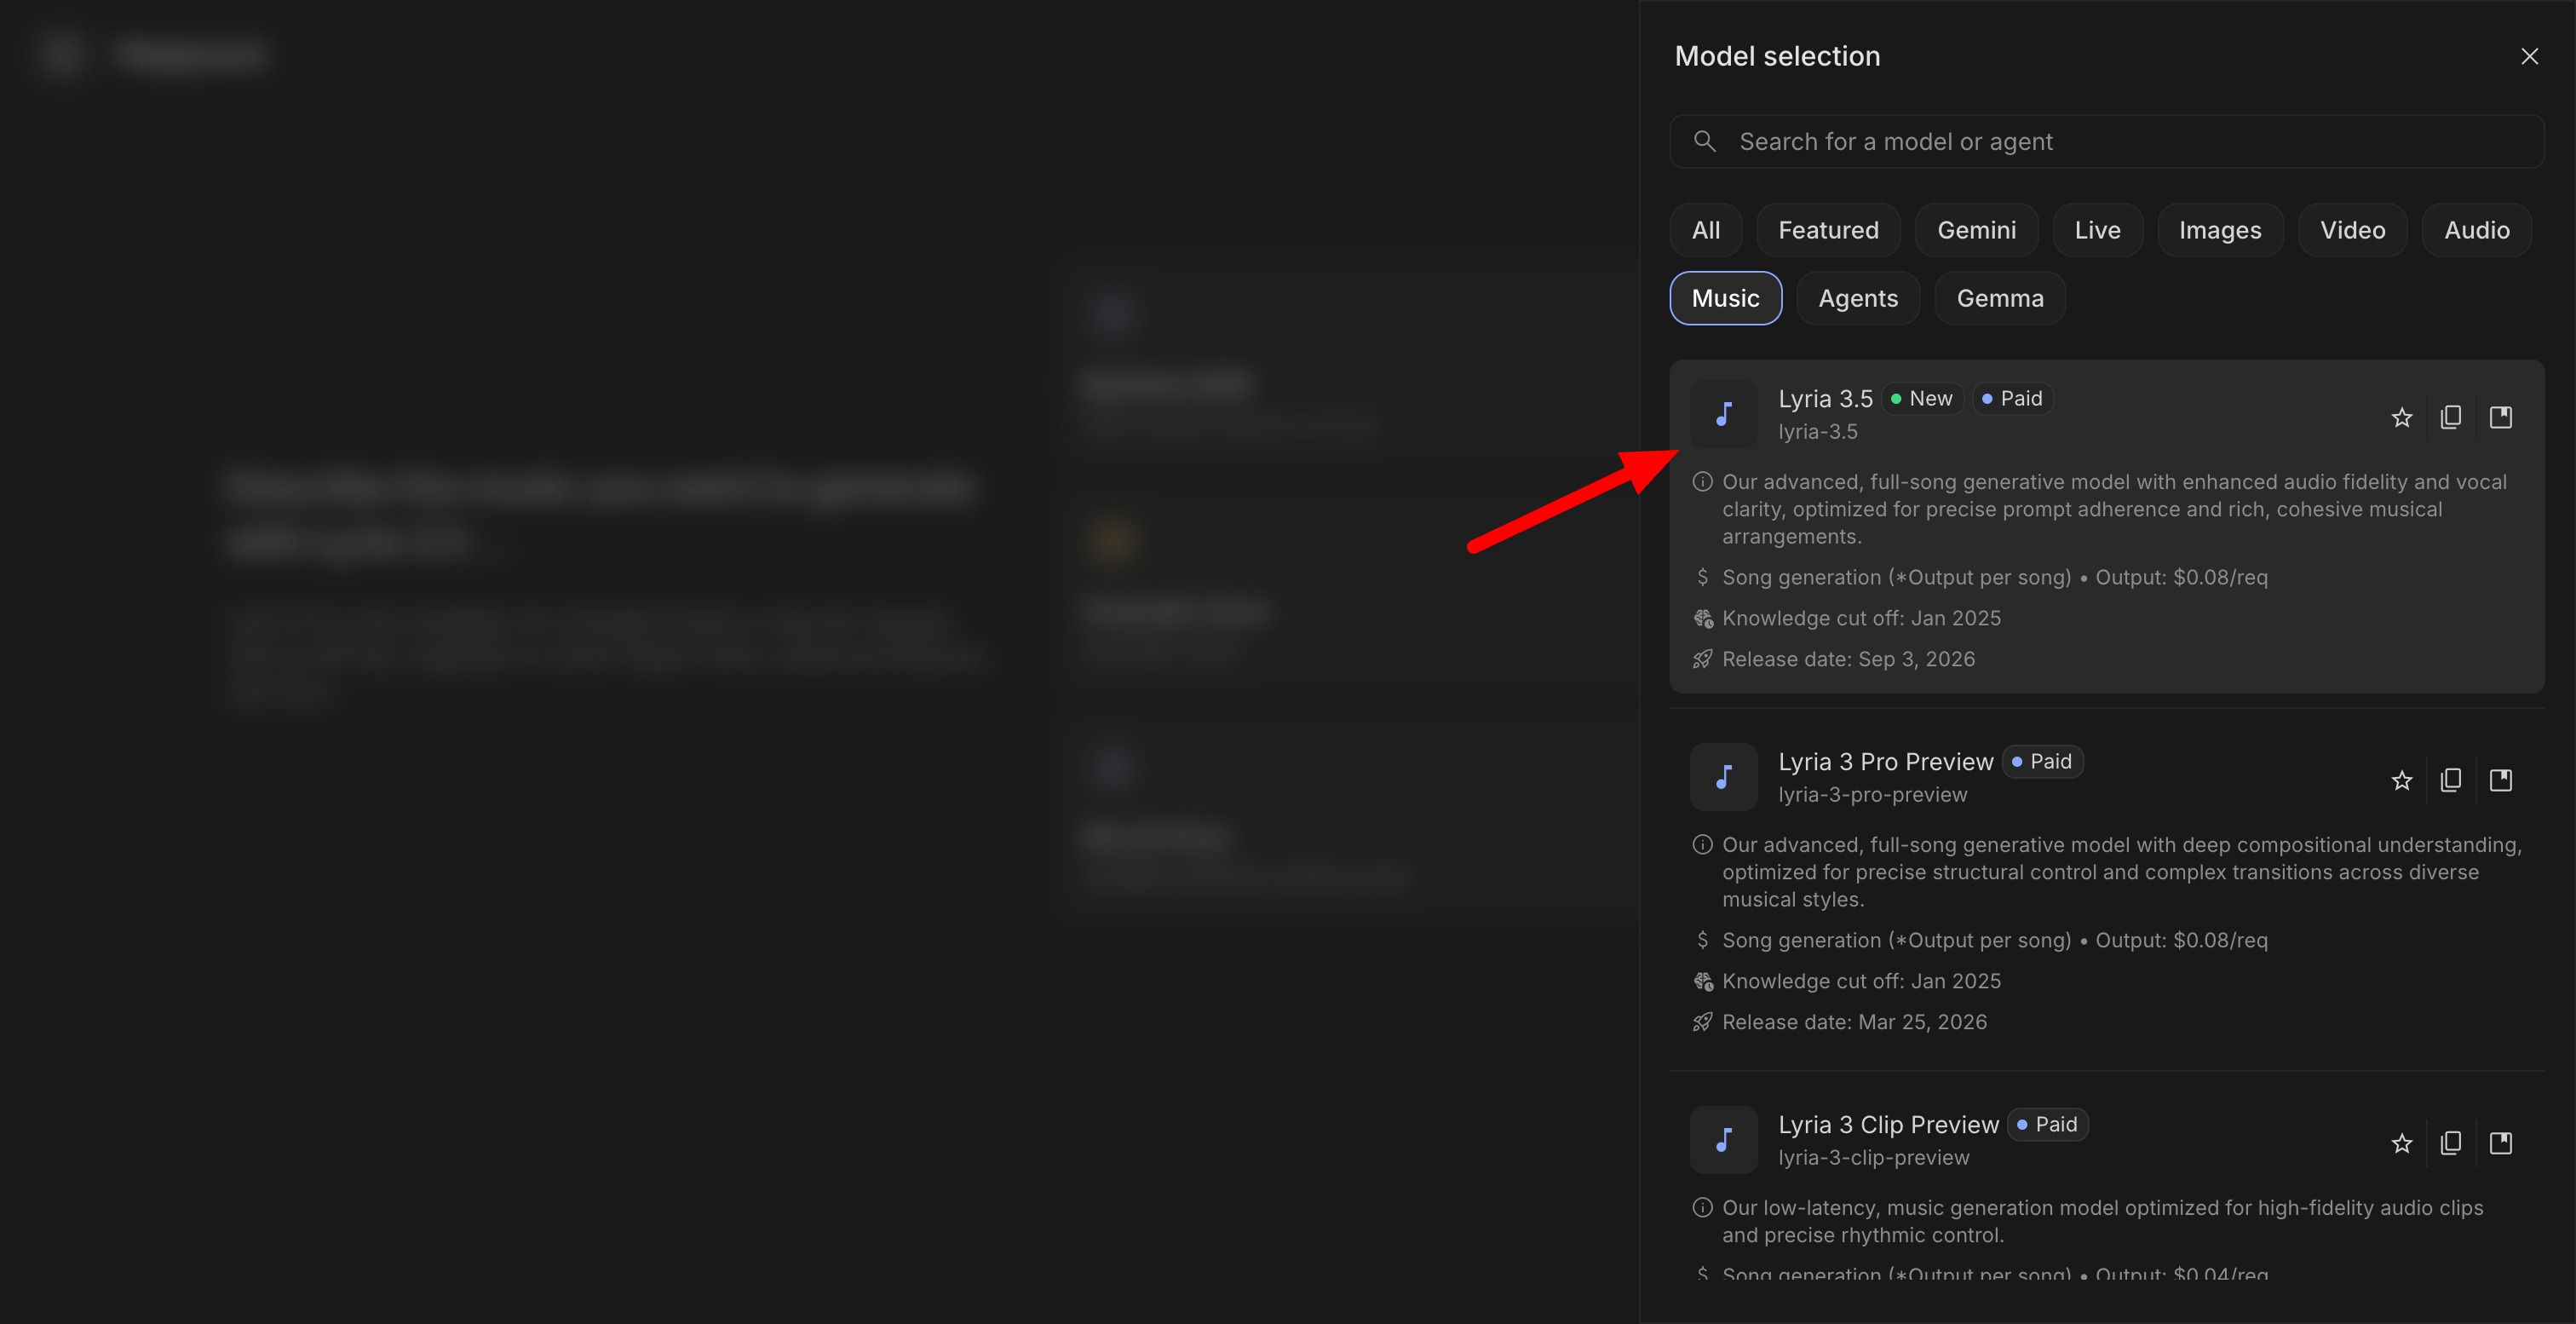
Task: Select the Gemini filter tab
Action: pyautogui.click(x=1976, y=230)
